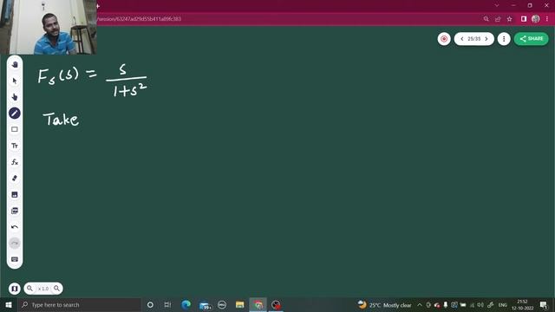
Task: Select the eraser tool
Action: click(15, 179)
